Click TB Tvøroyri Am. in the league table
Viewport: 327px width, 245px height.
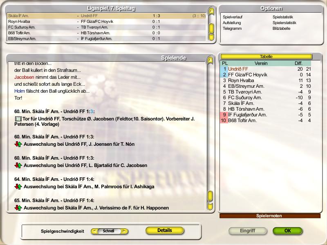click(245, 92)
